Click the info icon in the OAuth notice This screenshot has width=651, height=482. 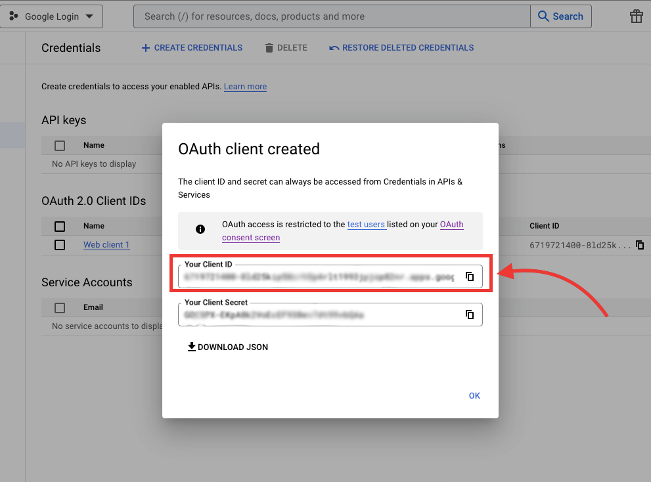pos(200,229)
